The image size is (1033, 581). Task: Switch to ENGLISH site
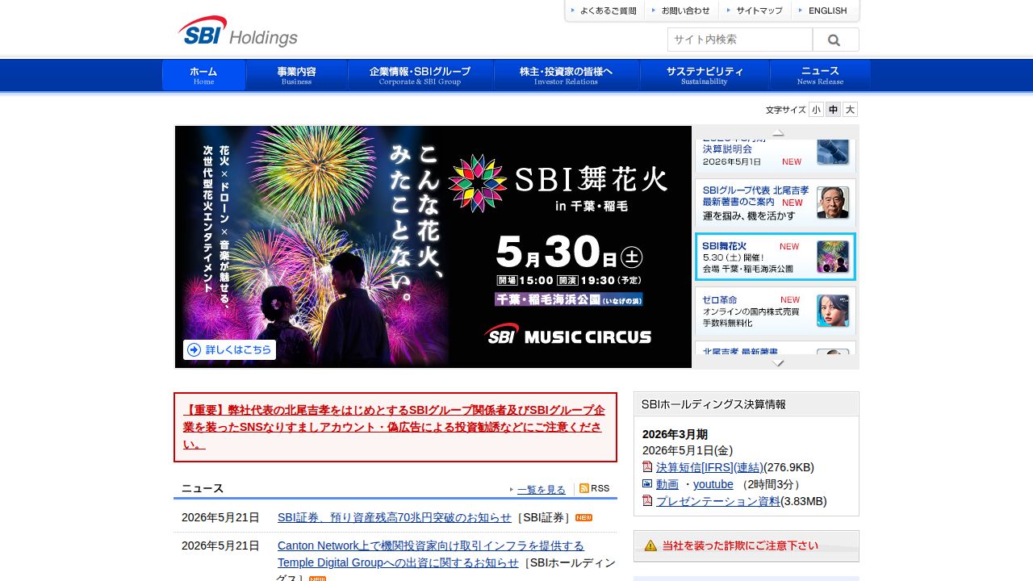click(x=824, y=10)
